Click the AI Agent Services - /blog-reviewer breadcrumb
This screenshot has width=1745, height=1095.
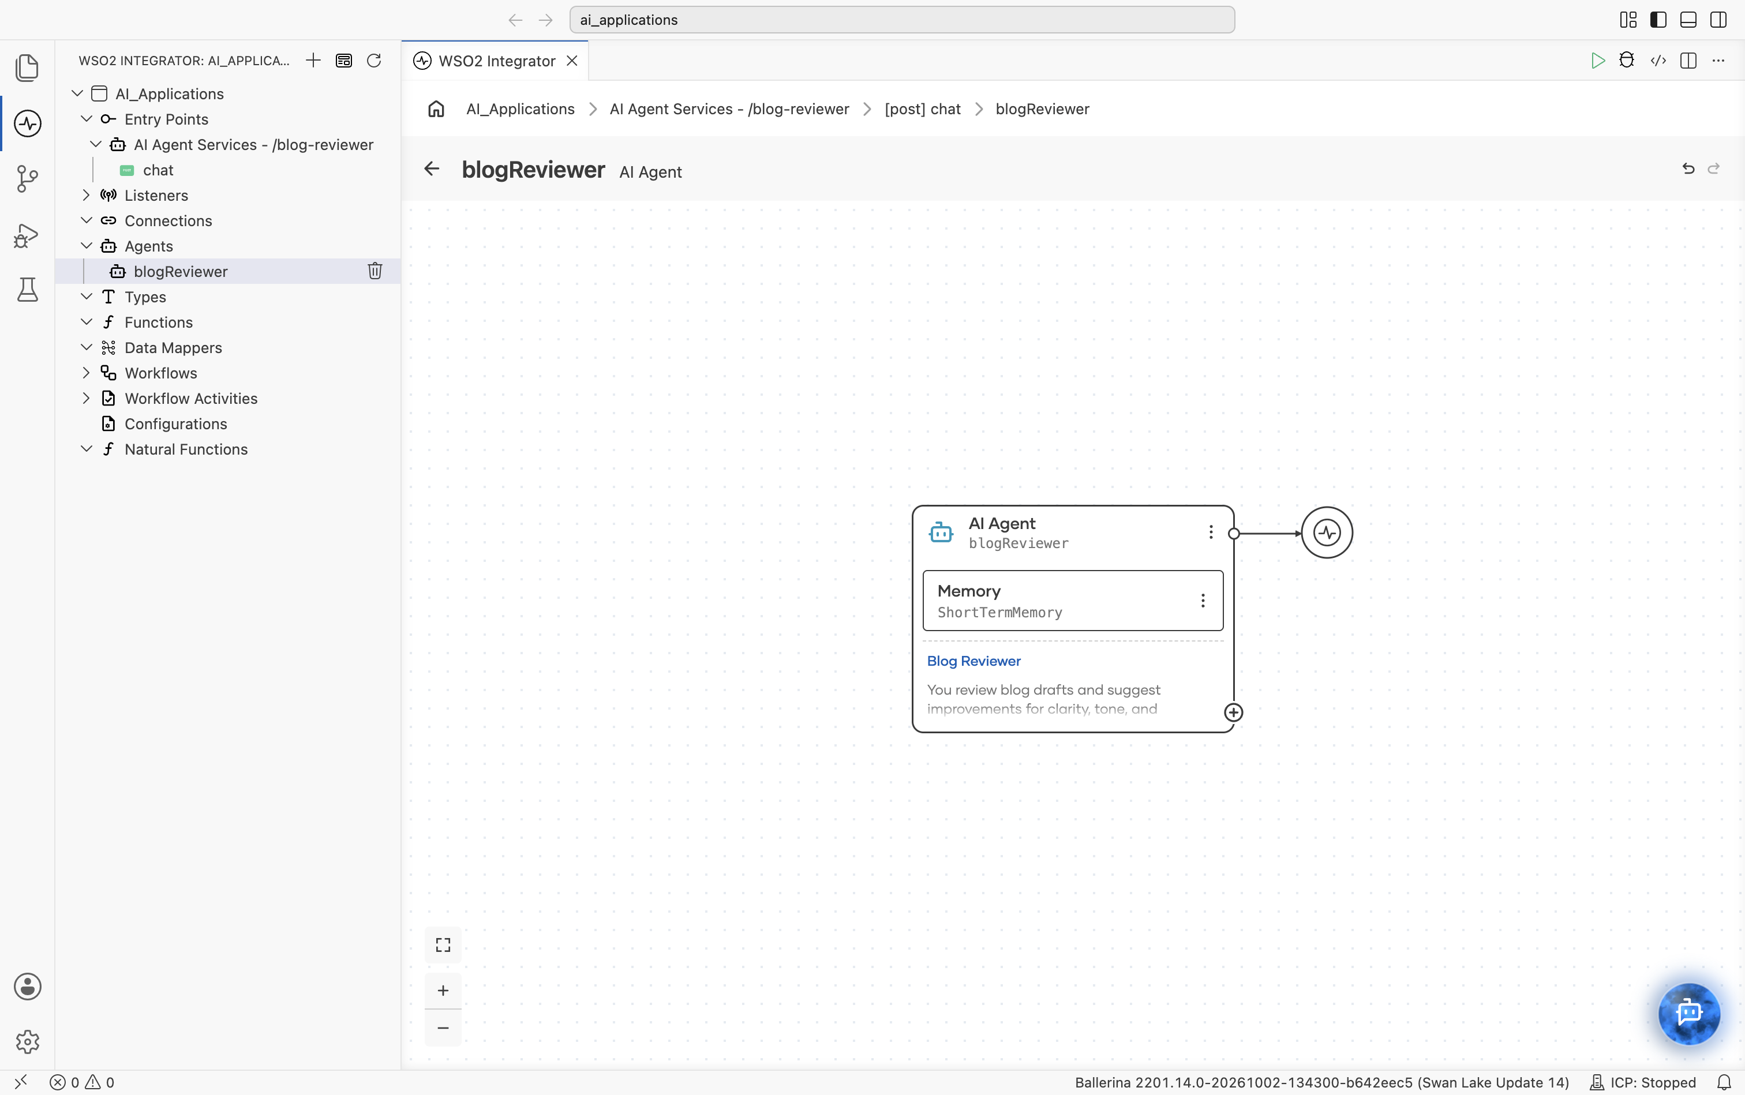coord(729,108)
